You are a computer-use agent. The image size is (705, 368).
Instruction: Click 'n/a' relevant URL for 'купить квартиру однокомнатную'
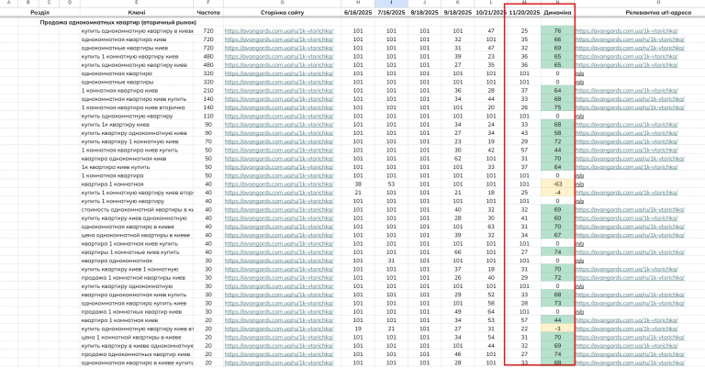pyautogui.click(x=580, y=286)
